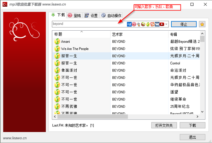Select the YouTube source icon
Image resolution: width=212 pixels, height=143 pixels.
coord(162,24)
